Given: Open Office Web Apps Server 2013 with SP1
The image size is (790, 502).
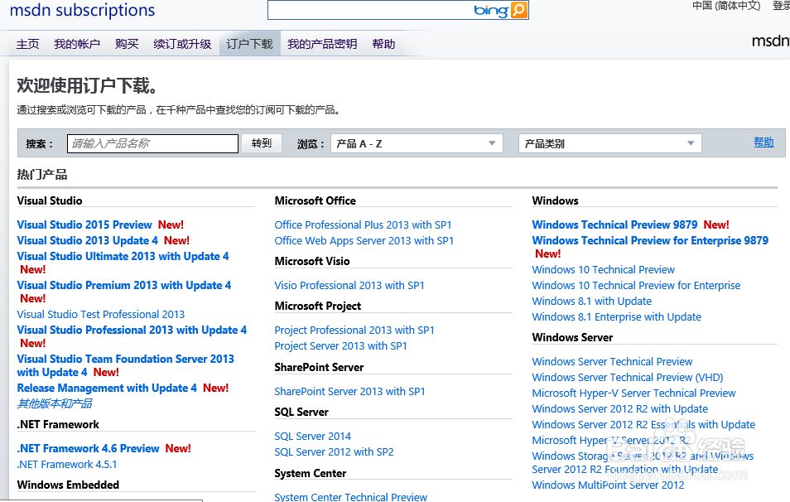Looking at the screenshot, I should tap(364, 240).
